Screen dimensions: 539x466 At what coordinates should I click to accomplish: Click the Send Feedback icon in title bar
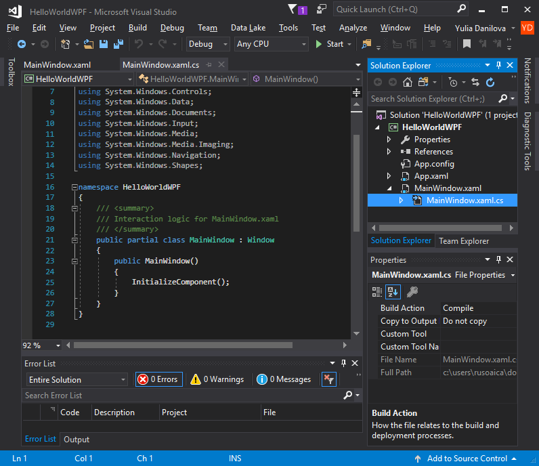click(x=322, y=9)
